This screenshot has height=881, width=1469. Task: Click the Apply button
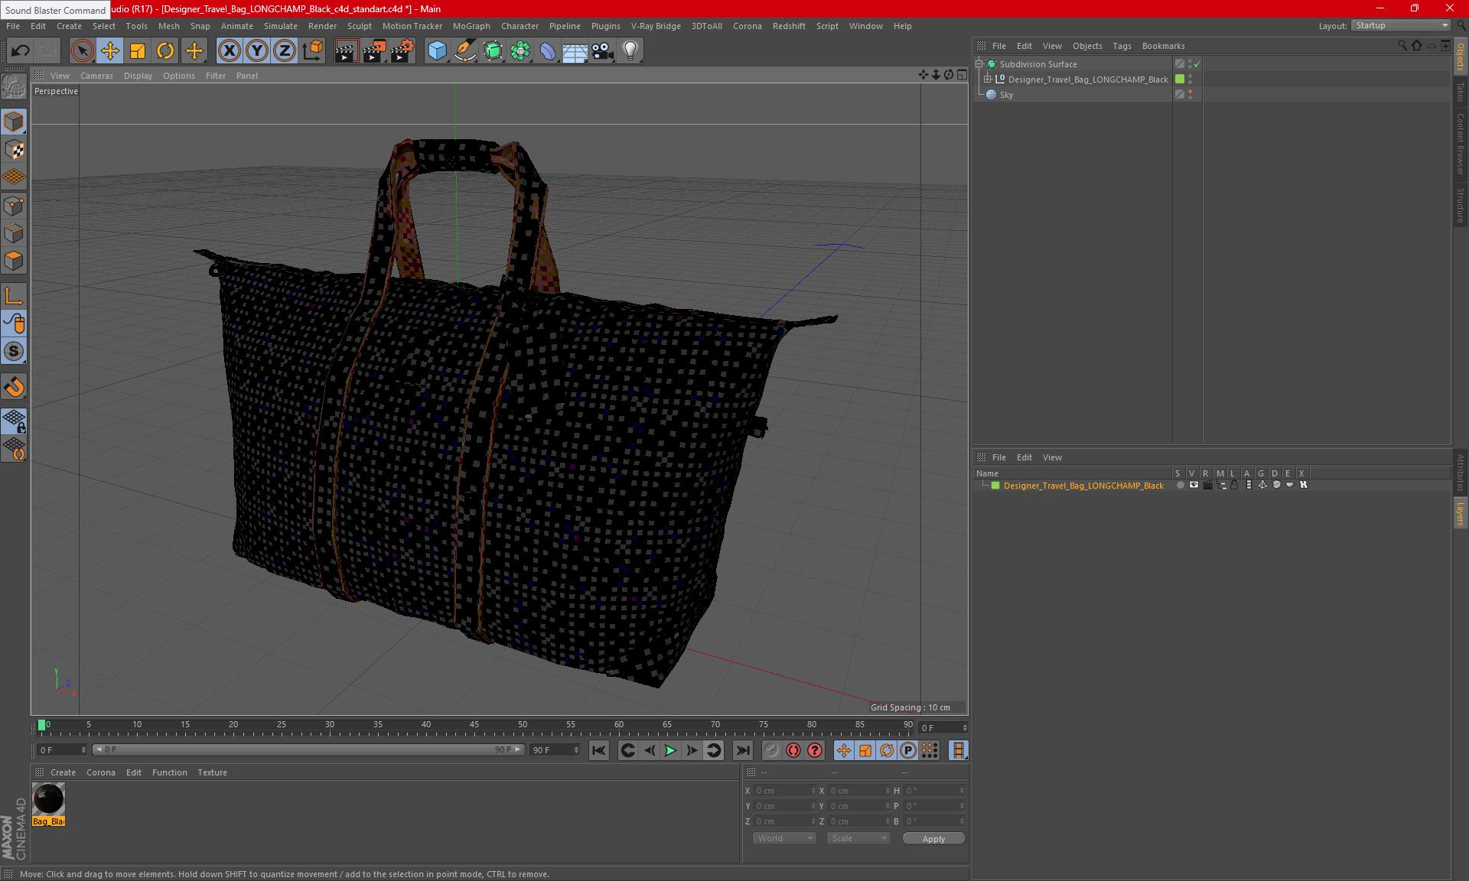933,839
